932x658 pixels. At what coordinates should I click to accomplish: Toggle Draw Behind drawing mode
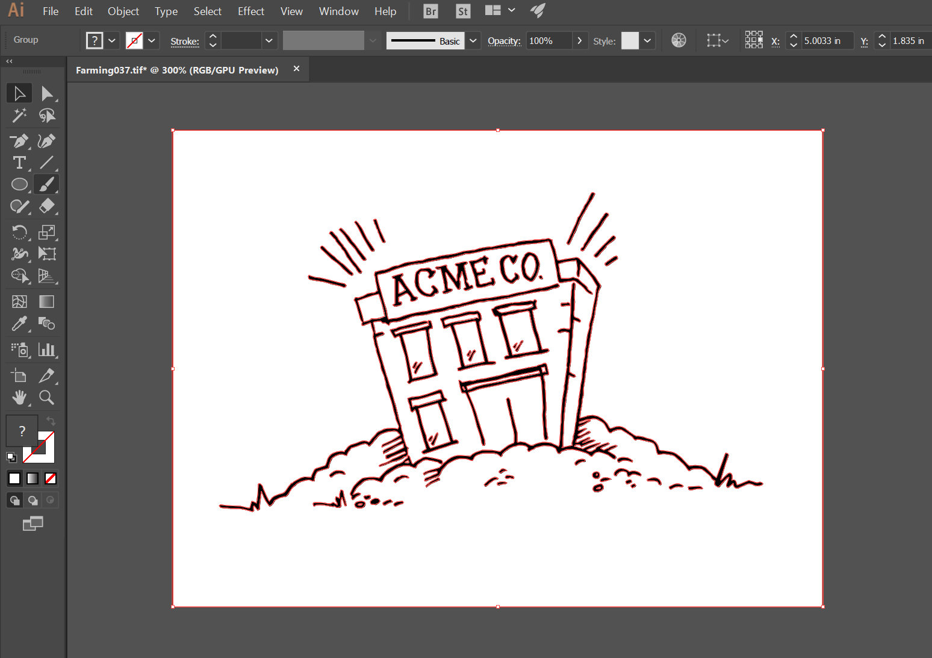pos(33,500)
